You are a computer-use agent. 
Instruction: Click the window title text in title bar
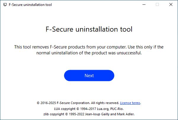[x=30, y=5]
